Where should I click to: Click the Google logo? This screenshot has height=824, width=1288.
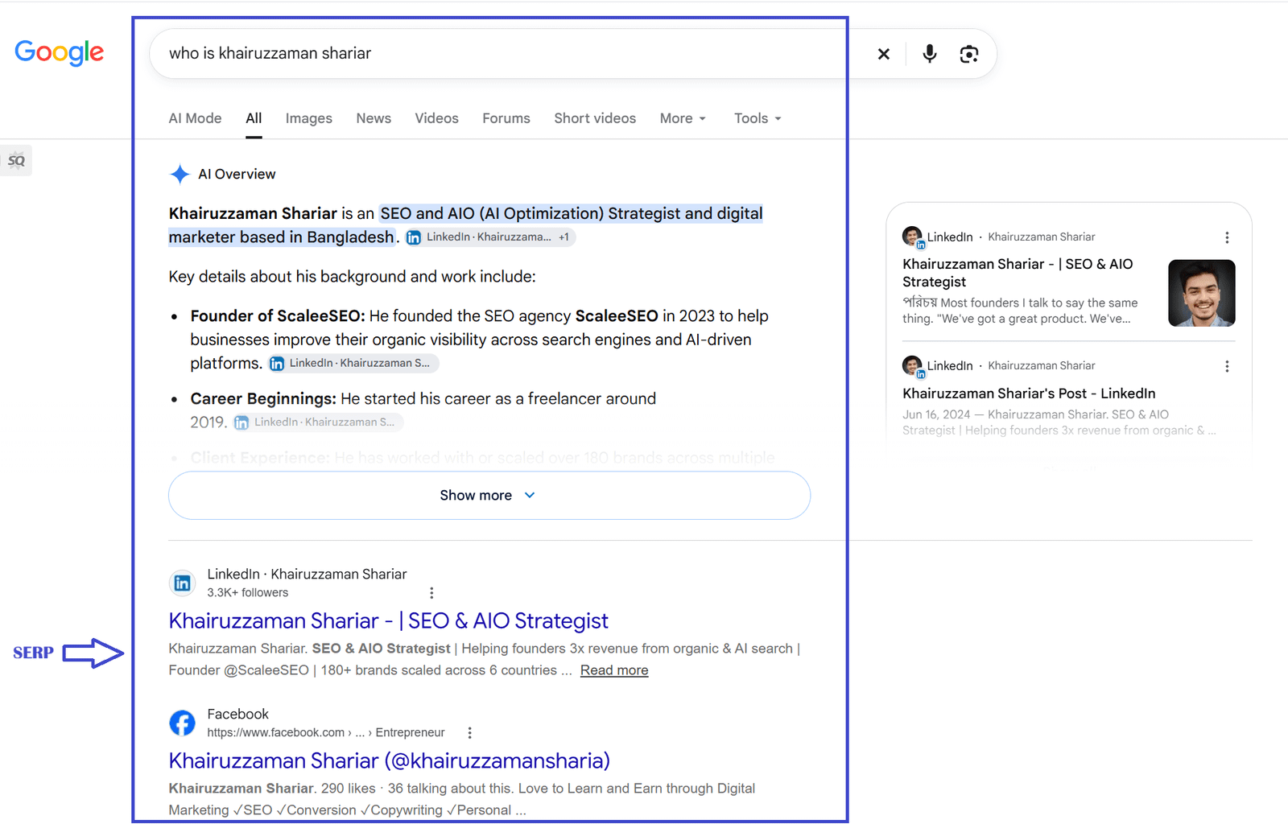point(59,52)
